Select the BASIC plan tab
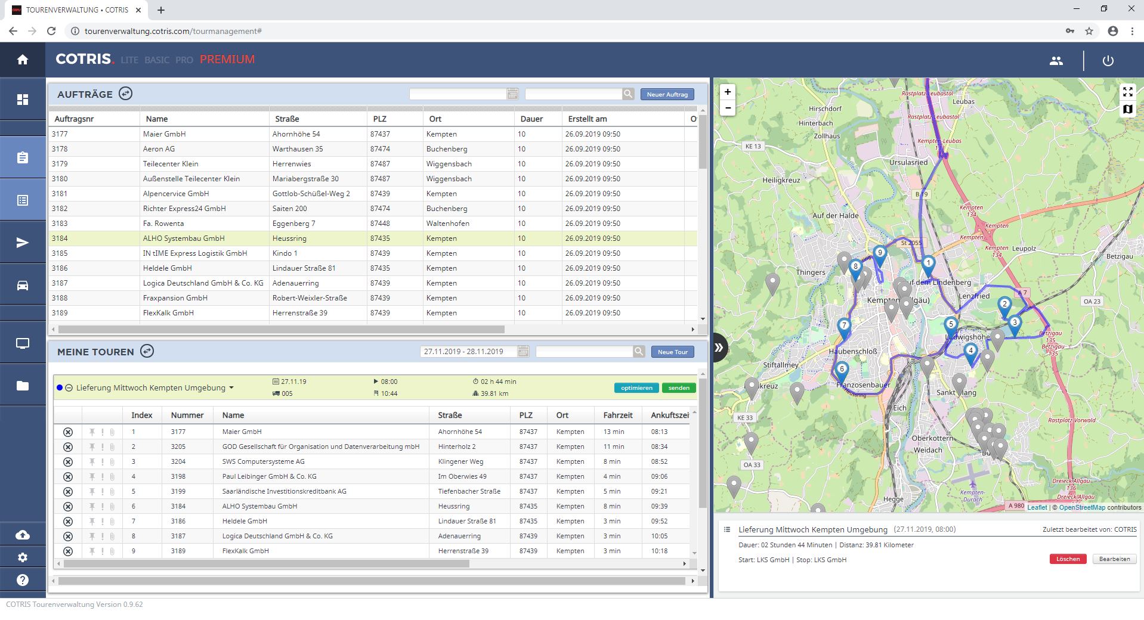The height and width of the screenshot is (620, 1144). pyautogui.click(x=157, y=60)
